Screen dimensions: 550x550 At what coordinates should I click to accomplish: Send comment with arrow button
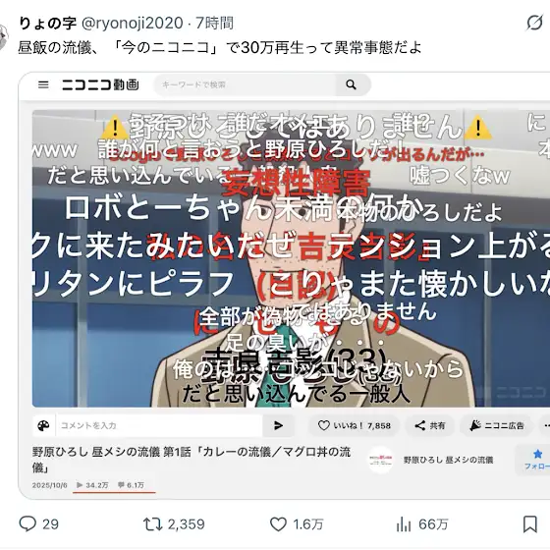[x=279, y=426]
